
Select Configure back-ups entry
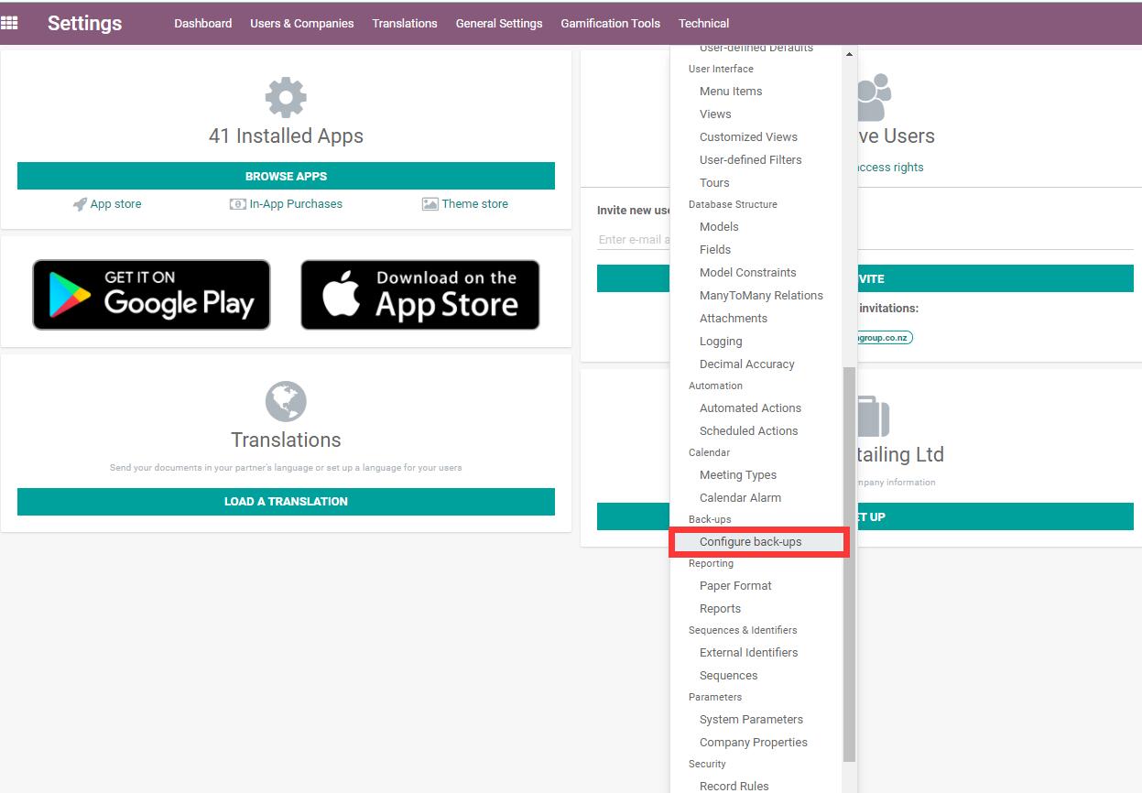(x=750, y=542)
